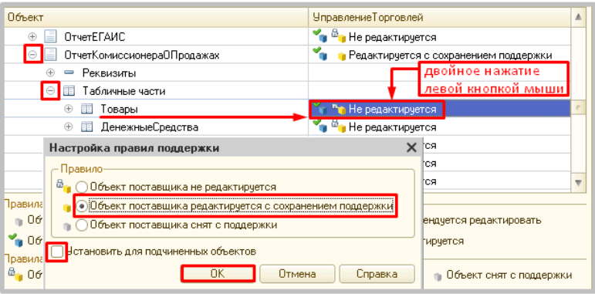Select the ОтчетКомиссионераОПродажах row label
The height and width of the screenshot is (294, 595).
click(x=141, y=56)
